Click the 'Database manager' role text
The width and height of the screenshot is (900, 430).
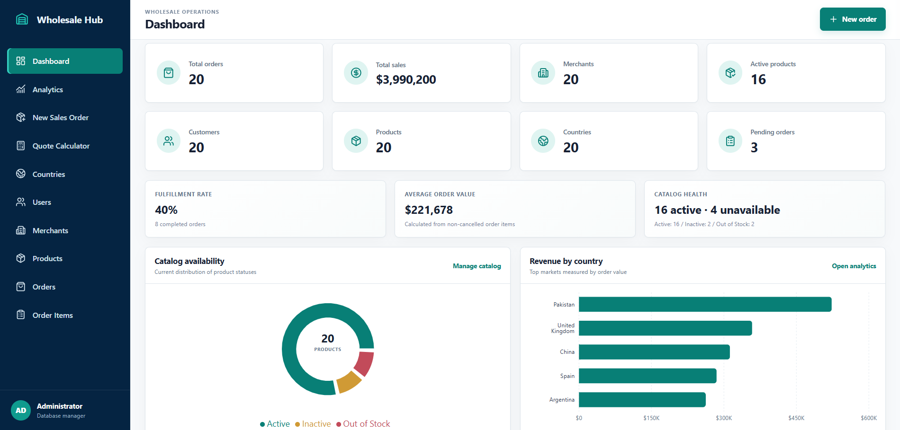point(61,416)
